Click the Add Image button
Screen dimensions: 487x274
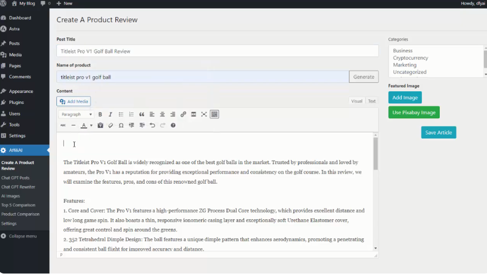point(405,97)
